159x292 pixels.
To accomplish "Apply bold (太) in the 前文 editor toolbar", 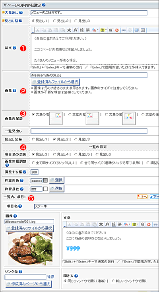I will [69, 30].
